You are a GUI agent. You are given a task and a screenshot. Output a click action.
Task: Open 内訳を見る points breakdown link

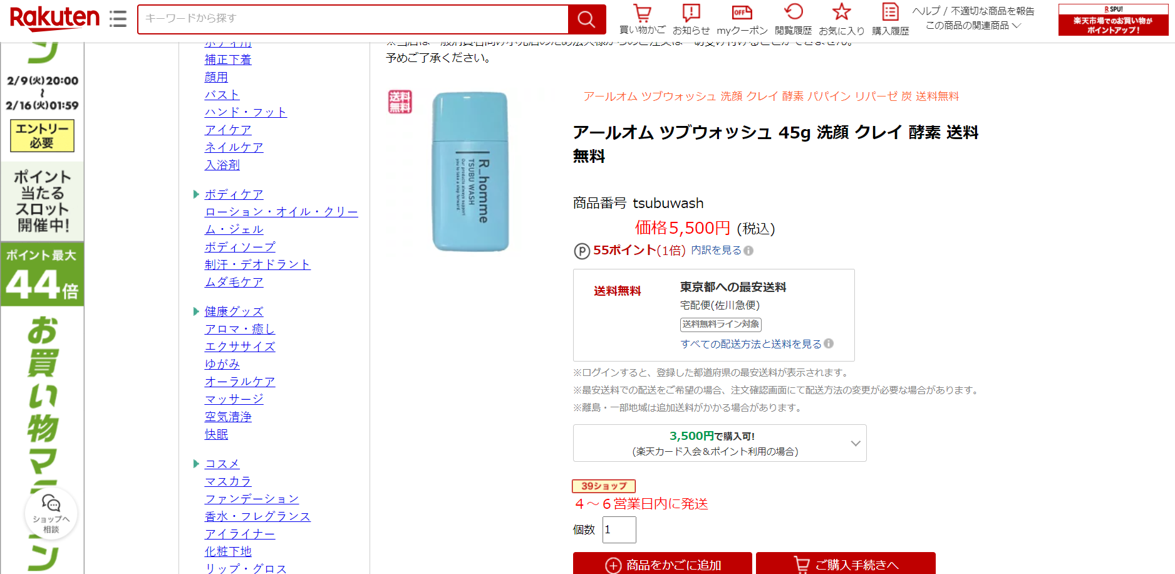tap(716, 250)
